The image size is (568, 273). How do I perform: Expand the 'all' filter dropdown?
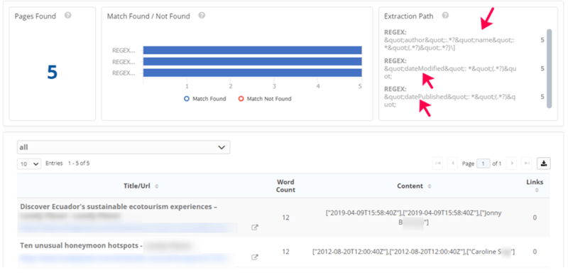pyautogui.click(x=124, y=147)
